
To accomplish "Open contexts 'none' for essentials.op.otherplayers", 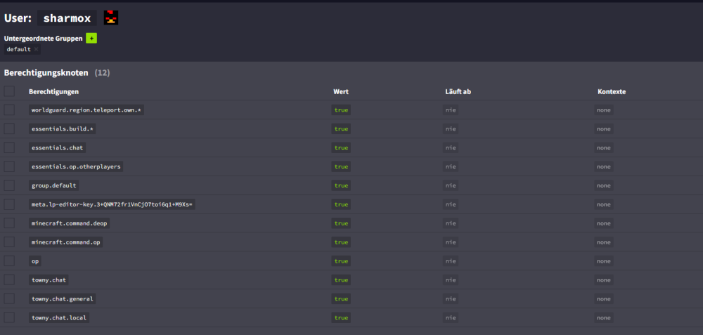I will tap(604, 166).
